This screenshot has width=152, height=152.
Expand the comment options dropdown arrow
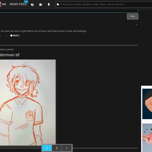pos(136,25)
